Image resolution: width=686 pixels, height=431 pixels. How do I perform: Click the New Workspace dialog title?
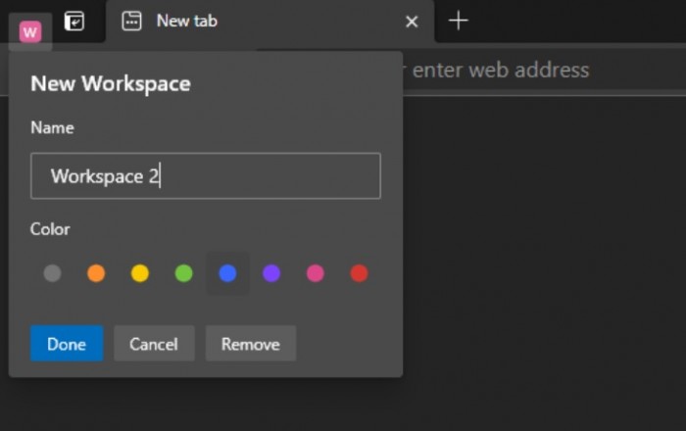click(111, 83)
